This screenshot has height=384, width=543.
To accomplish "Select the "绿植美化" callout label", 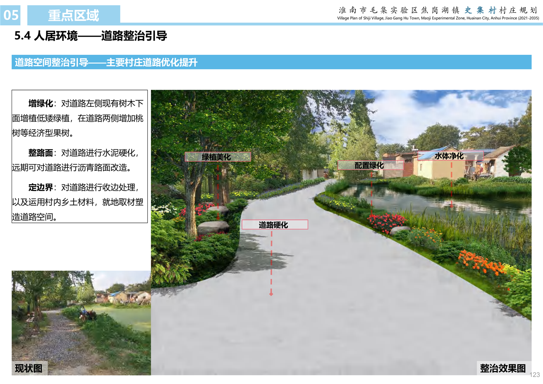I will (218, 157).
